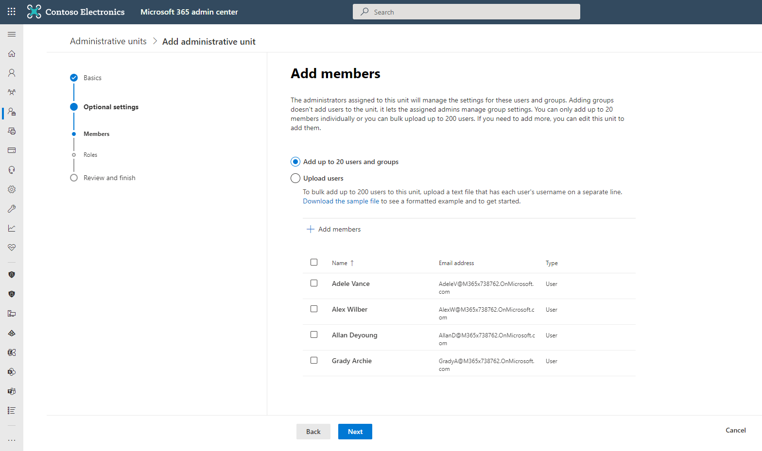Tick the checkbox for Adele Vance
This screenshot has width=762, height=451.
tap(314, 283)
